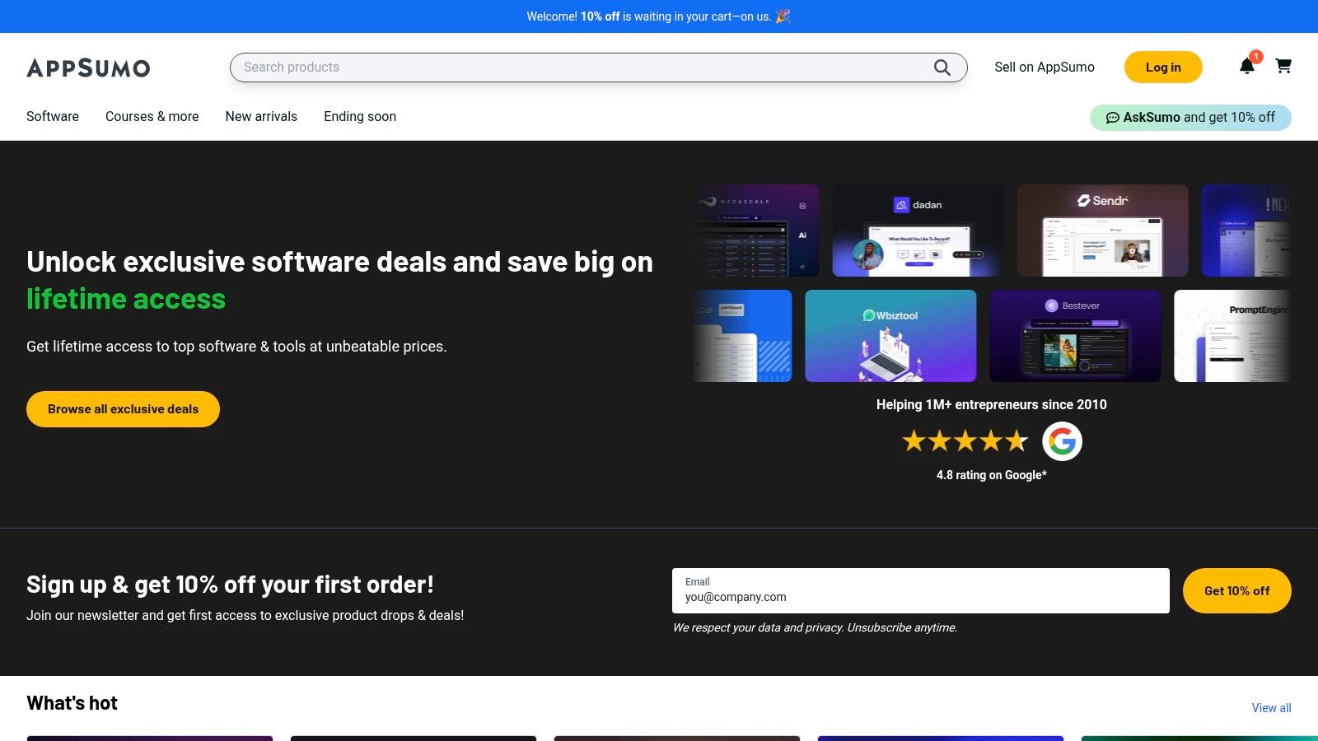The height and width of the screenshot is (741, 1318).
Task: Open Courses & more menu
Action: 152,117
